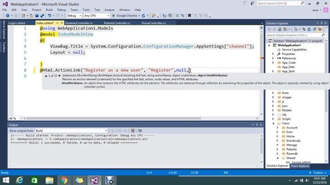This screenshot has width=330, height=185.
Task: Click the Quick Launch search box
Action: [280, 4]
